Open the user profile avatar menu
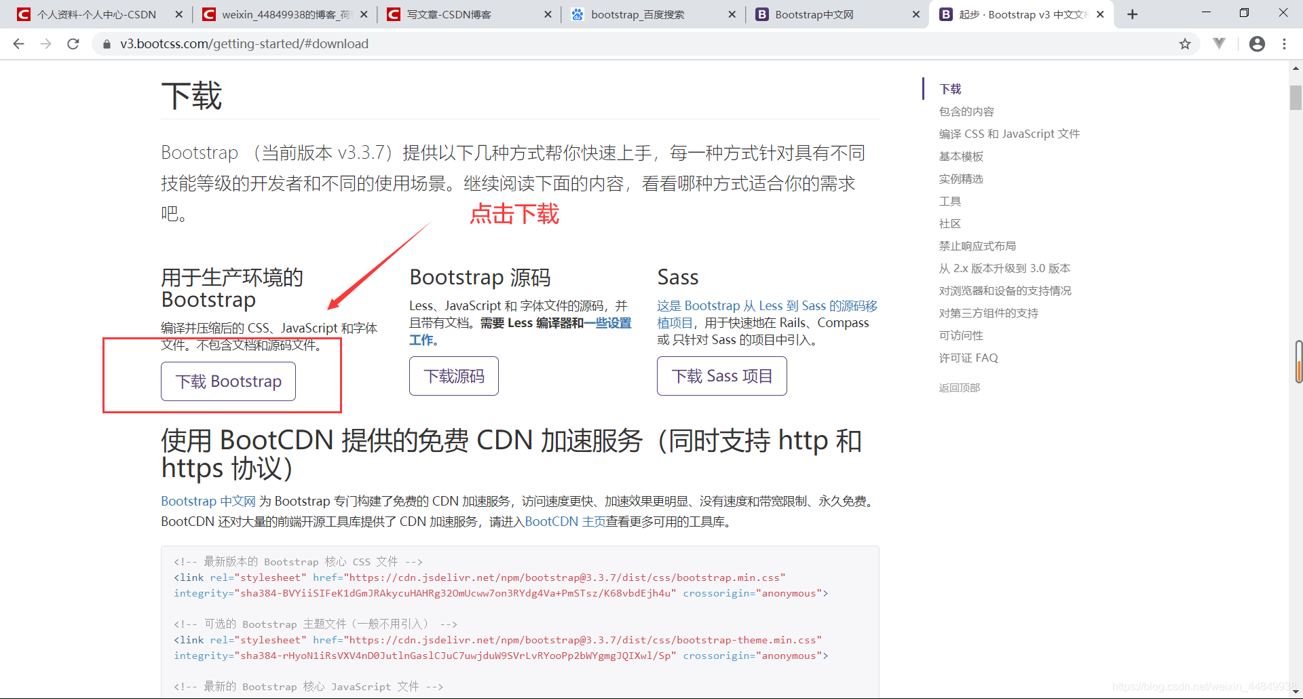 [x=1257, y=44]
